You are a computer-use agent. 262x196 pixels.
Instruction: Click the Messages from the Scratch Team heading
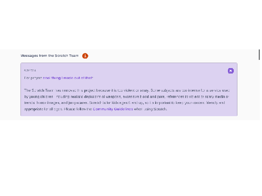[50, 56]
